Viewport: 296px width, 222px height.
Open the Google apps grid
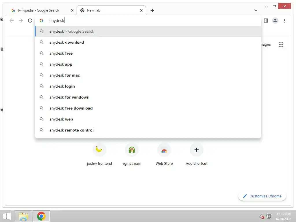[281, 45]
